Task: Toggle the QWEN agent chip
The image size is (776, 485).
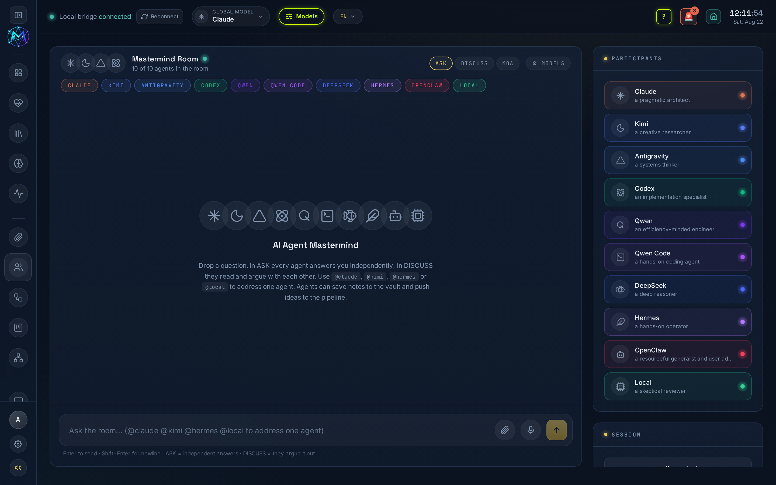Action: click(245, 85)
